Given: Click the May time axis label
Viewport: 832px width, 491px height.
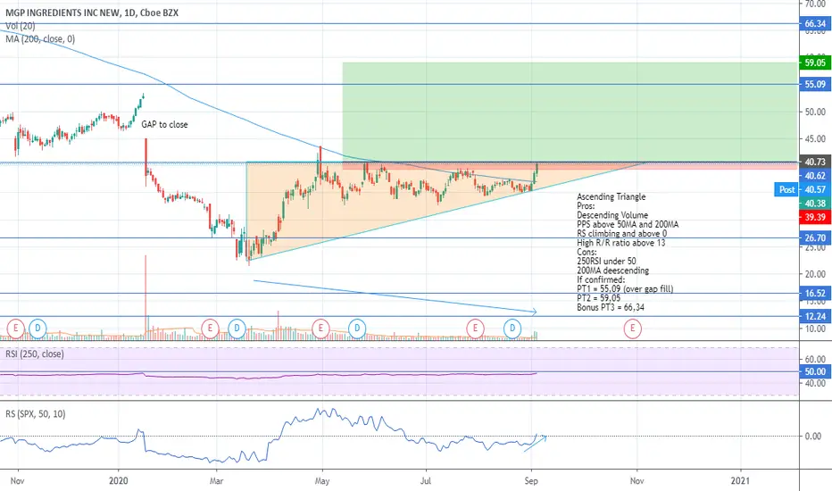Looking at the screenshot, I should click(x=322, y=481).
